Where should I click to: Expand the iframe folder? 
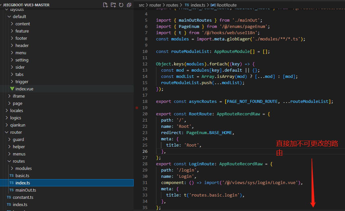(9, 96)
